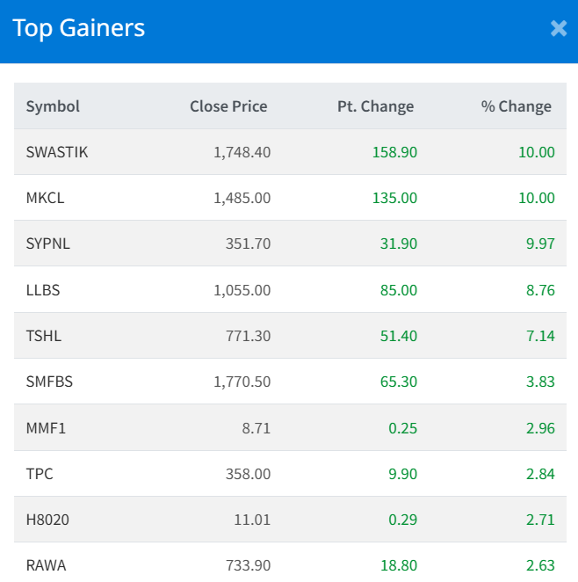
Task: Open the RAWA stock symbol
Action: (x=46, y=565)
